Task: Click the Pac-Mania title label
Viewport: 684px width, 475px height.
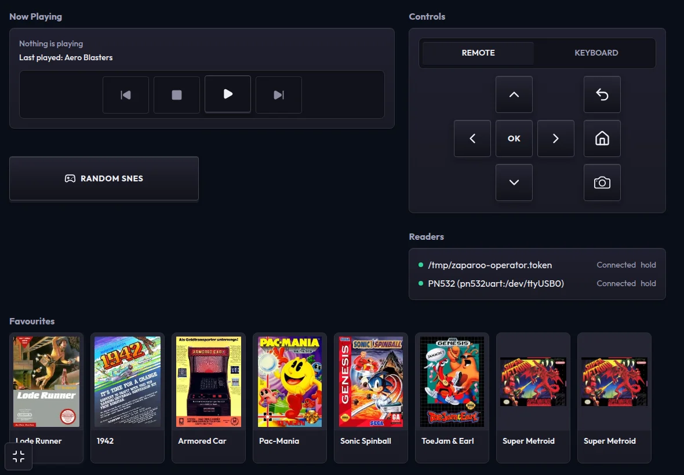Action: click(x=279, y=441)
